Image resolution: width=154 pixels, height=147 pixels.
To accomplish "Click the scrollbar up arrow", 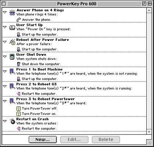I will pos(149,10).
